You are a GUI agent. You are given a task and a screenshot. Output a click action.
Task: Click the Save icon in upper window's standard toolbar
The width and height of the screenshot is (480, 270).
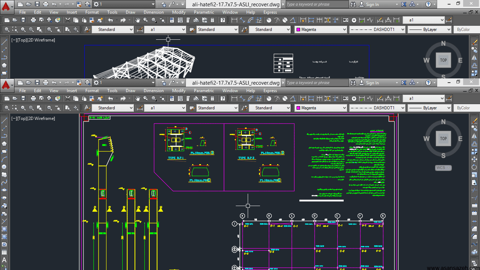coord(23,20)
